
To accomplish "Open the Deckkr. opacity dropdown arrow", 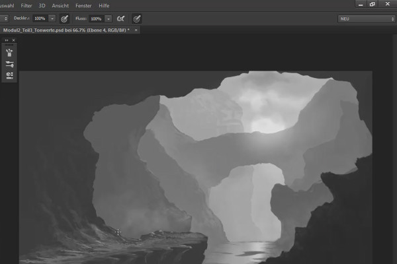I will point(52,18).
